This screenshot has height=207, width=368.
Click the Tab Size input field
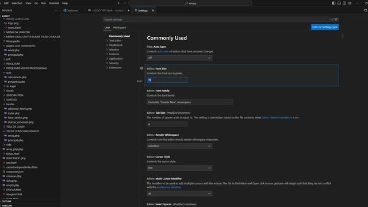[x=167, y=124]
